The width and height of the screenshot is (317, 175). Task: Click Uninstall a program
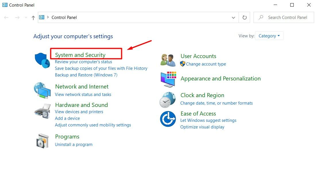(x=74, y=145)
